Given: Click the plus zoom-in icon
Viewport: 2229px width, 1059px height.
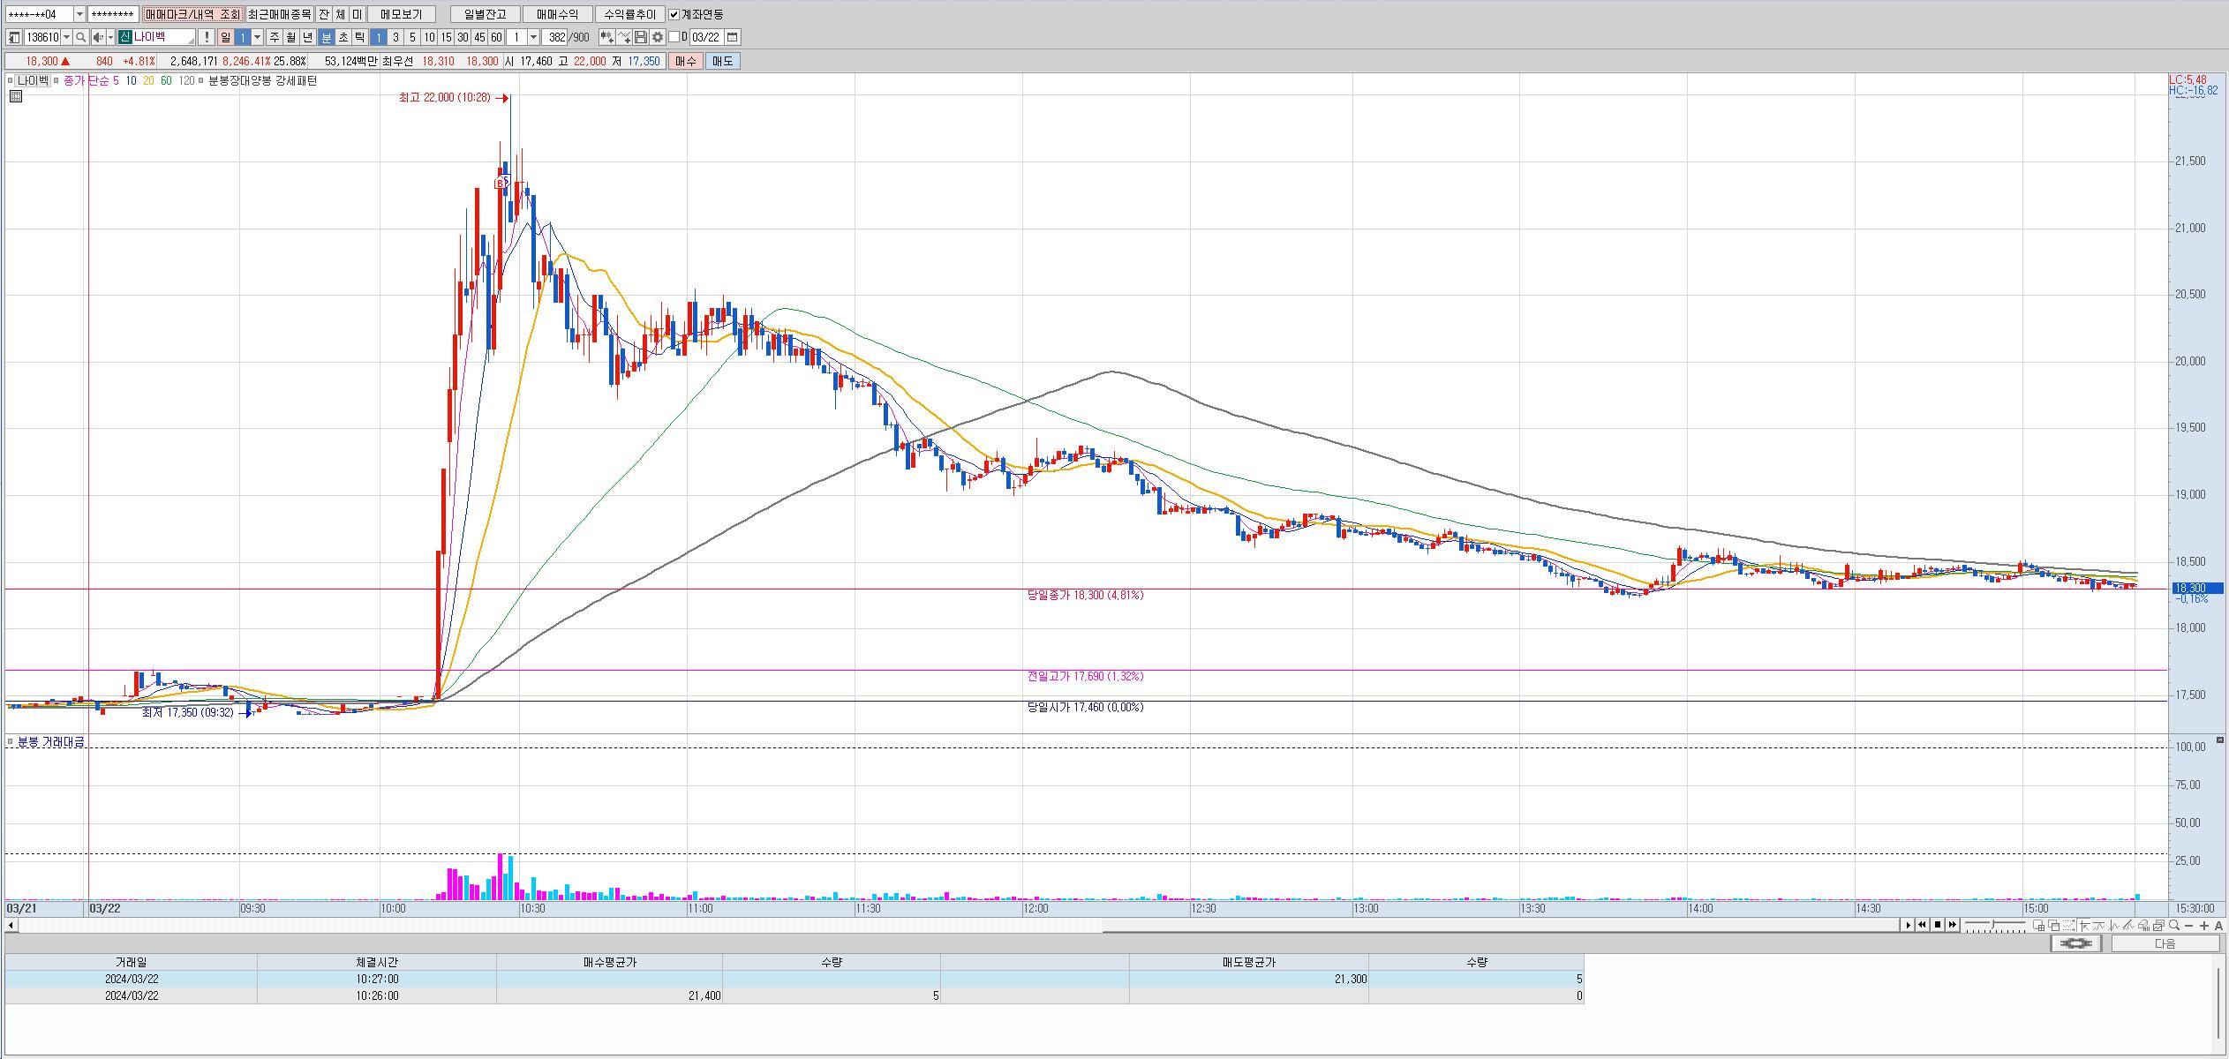Looking at the screenshot, I should click(x=2204, y=925).
